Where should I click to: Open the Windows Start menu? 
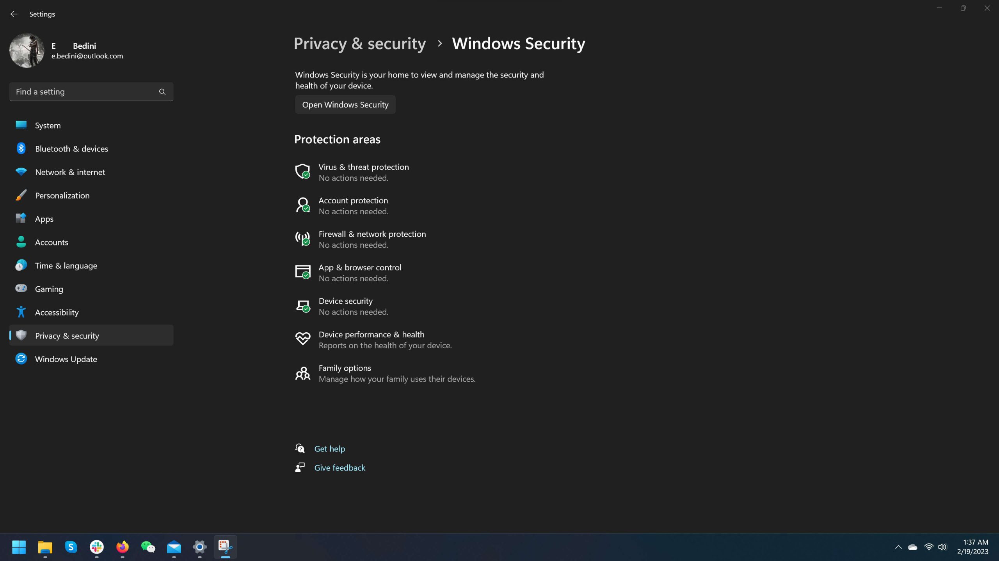19,547
